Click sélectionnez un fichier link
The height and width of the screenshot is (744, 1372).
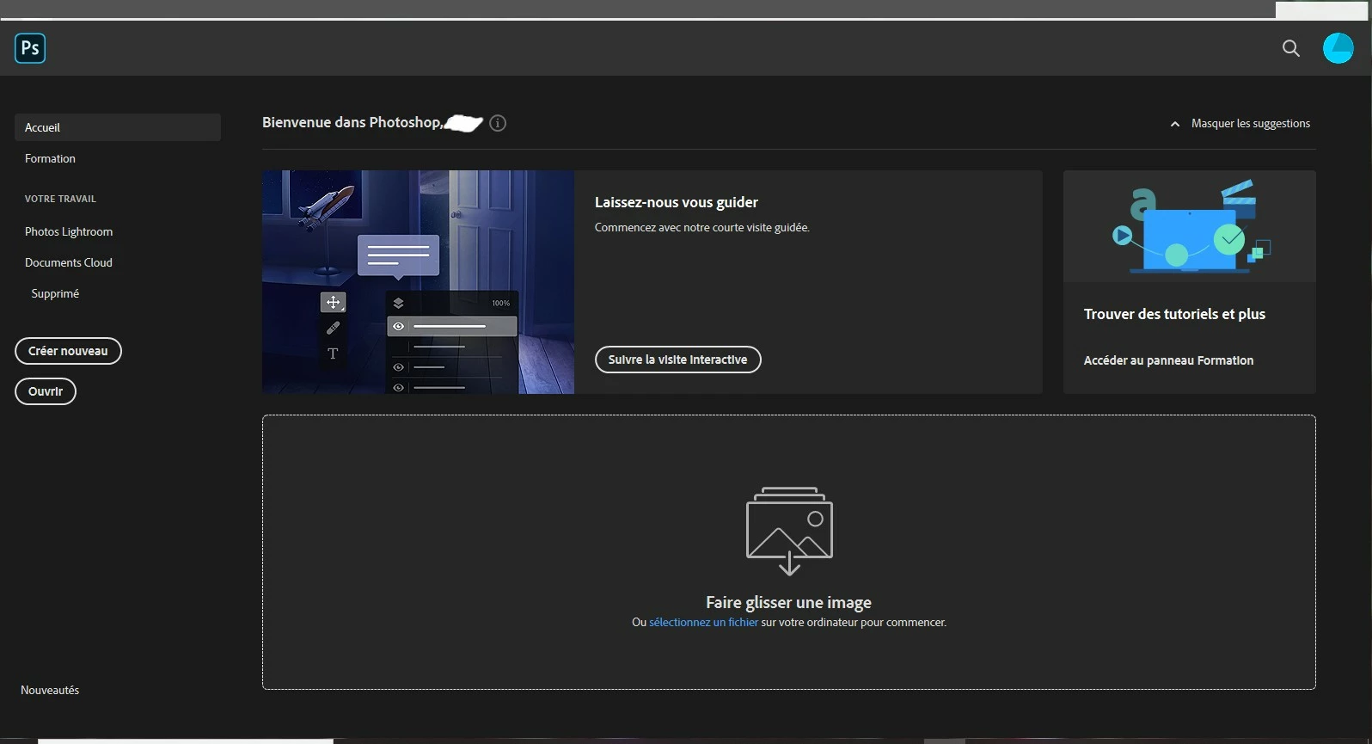(703, 622)
